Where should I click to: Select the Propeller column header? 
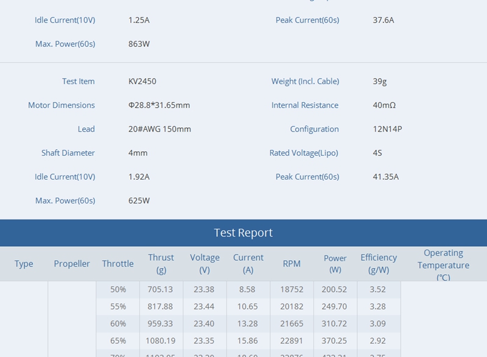click(x=72, y=264)
